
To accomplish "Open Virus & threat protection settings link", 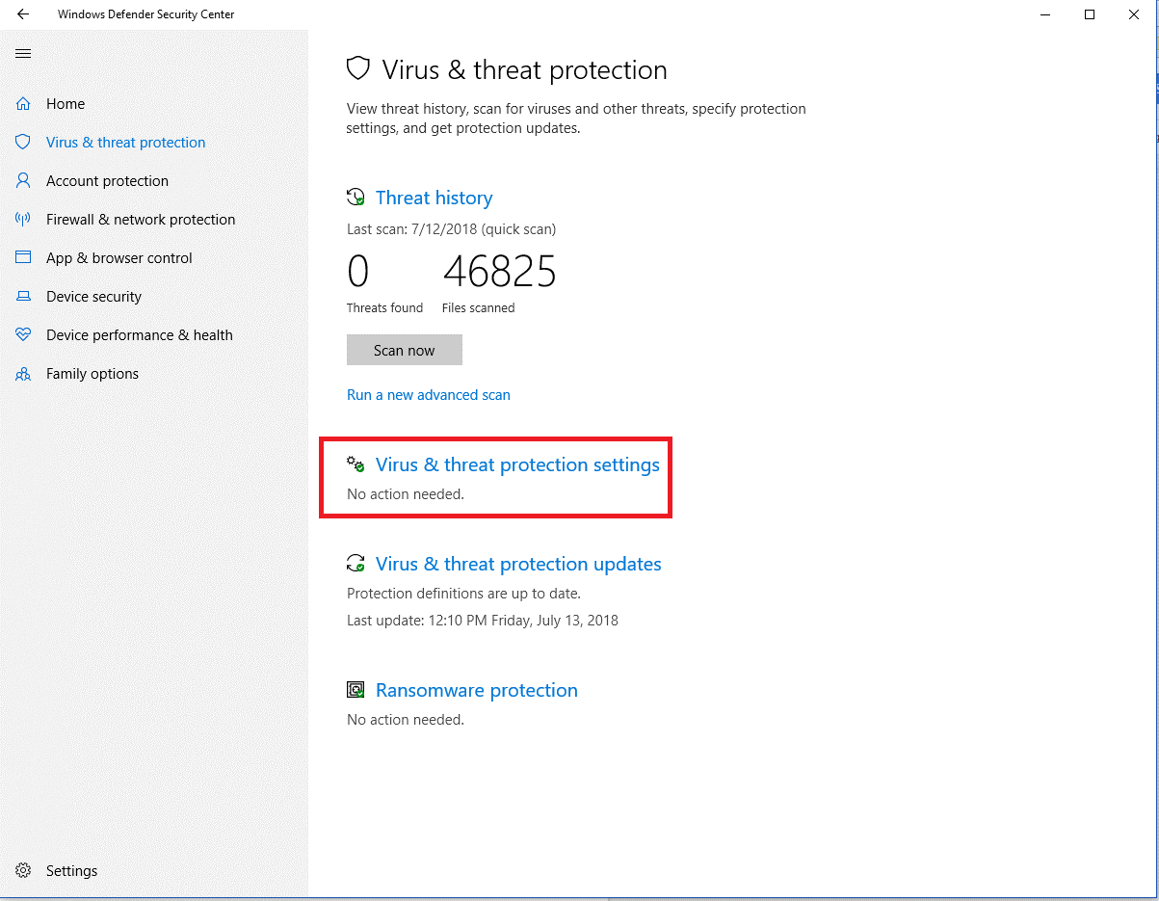I will click(517, 464).
